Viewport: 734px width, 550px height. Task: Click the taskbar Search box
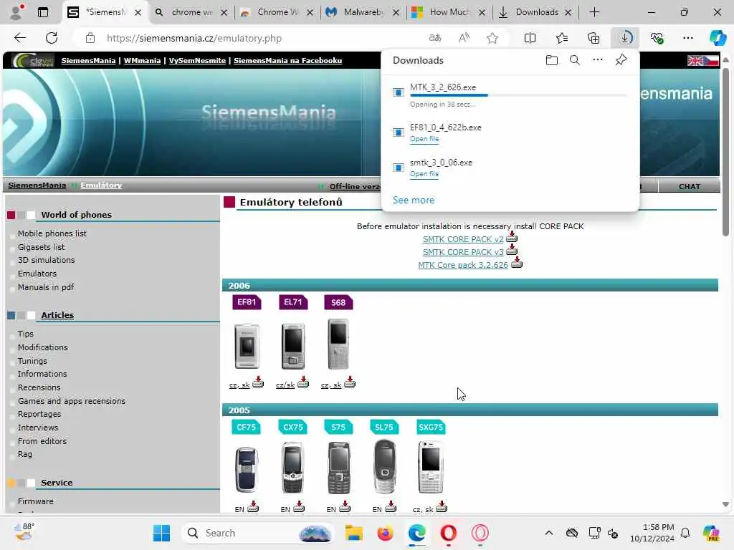(258, 533)
